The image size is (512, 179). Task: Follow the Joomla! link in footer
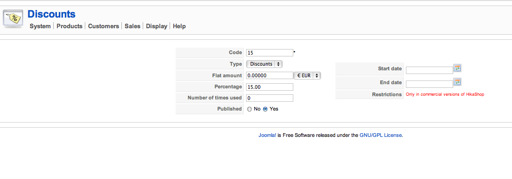(x=267, y=135)
